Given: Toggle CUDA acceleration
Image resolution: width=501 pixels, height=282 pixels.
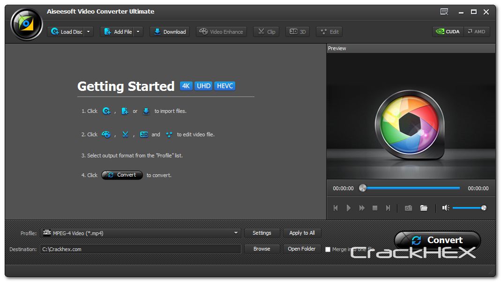Looking at the screenshot, I should point(448,32).
